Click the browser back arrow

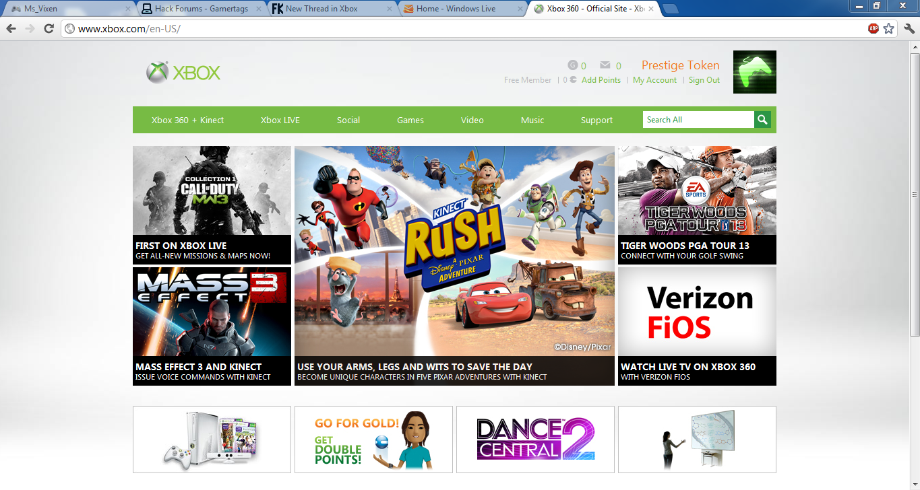pos(11,28)
